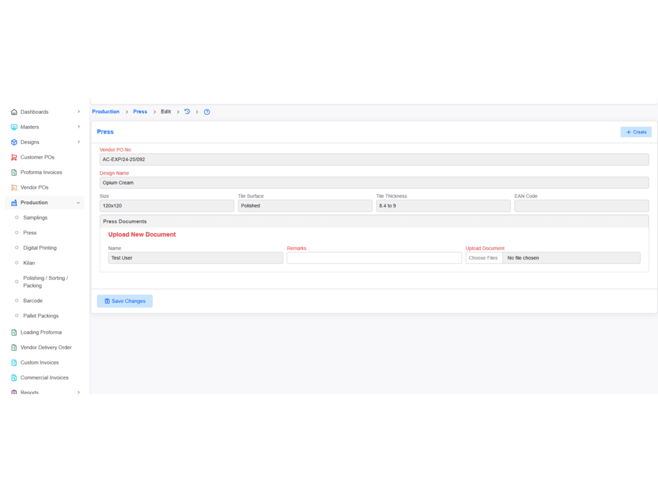Viewport: 658px width, 493px height.
Task: Click the Masters monitor icon
Action: 14,127
